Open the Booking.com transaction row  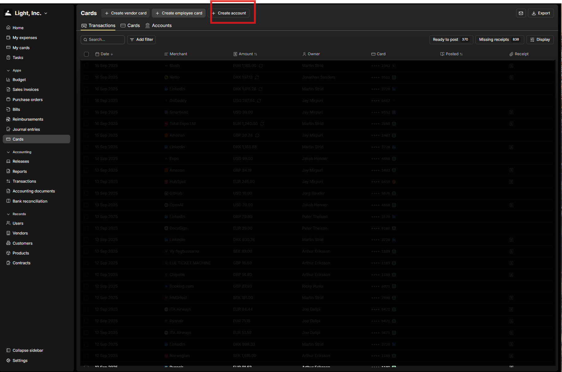pos(318,286)
